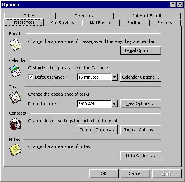The height and width of the screenshot is (182, 185).
Task: Click 'Change the appearance of notes.' text
Action: tap(59, 146)
